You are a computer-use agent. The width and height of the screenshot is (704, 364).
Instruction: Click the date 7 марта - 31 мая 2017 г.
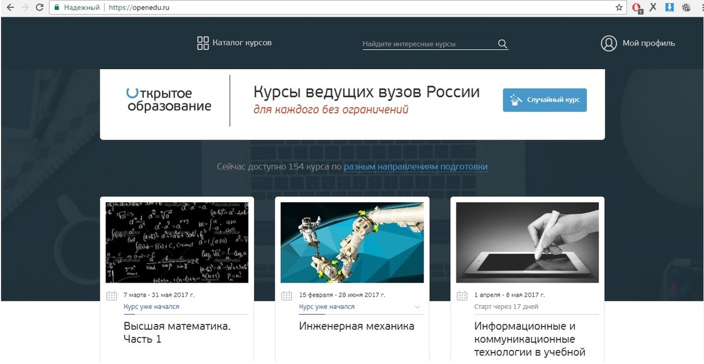(x=158, y=295)
